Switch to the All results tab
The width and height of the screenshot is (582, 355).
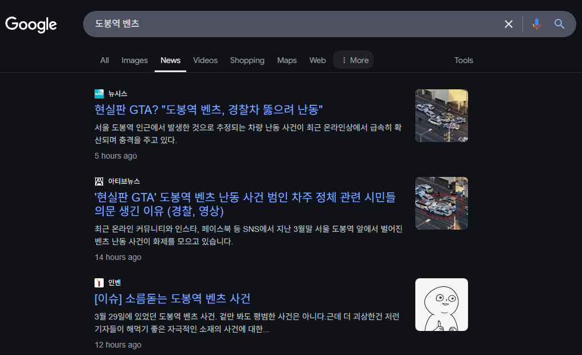[x=104, y=60]
